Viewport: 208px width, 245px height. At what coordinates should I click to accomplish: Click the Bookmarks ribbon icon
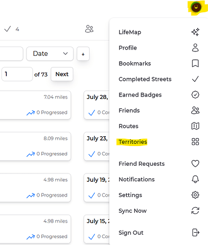pyautogui.click(x=195, y=63)
